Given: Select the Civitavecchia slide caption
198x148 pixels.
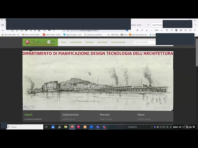Looking at the screenshot, I should 79,117.
